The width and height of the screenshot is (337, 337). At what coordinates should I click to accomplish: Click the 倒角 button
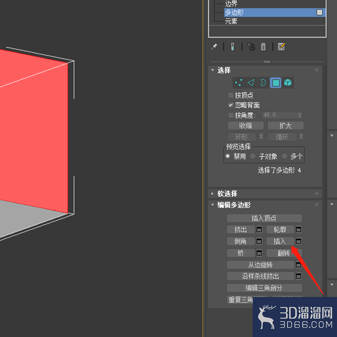241,241
